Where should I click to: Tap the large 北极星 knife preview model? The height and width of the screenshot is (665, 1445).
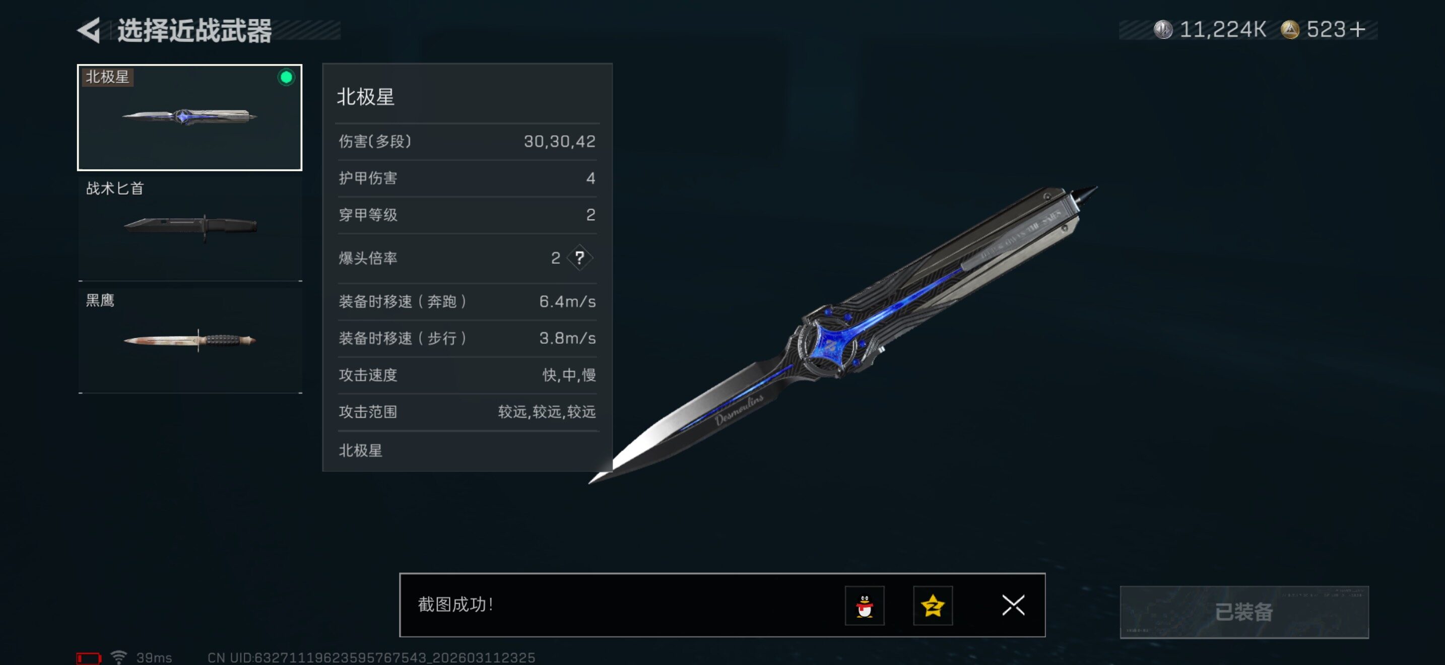(841, 335)
